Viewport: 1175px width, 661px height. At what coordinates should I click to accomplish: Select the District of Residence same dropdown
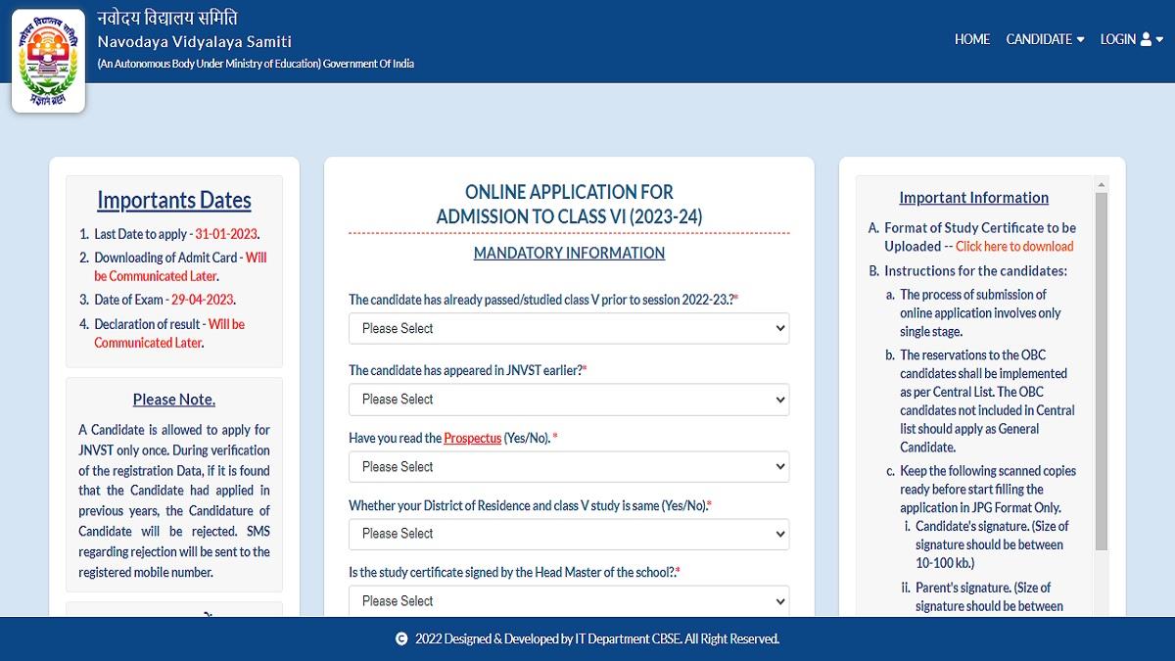[569, 534]
